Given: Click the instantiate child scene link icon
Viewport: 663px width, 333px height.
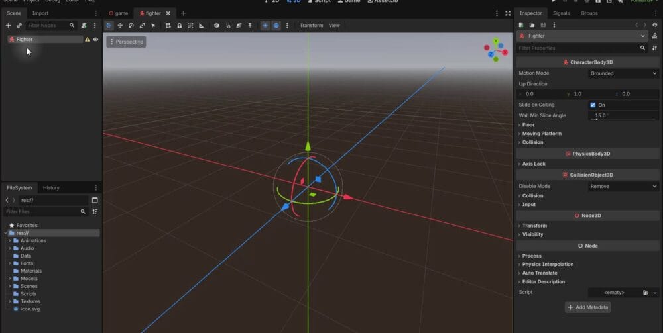Looking at the screenshot, I should [19, 26].
